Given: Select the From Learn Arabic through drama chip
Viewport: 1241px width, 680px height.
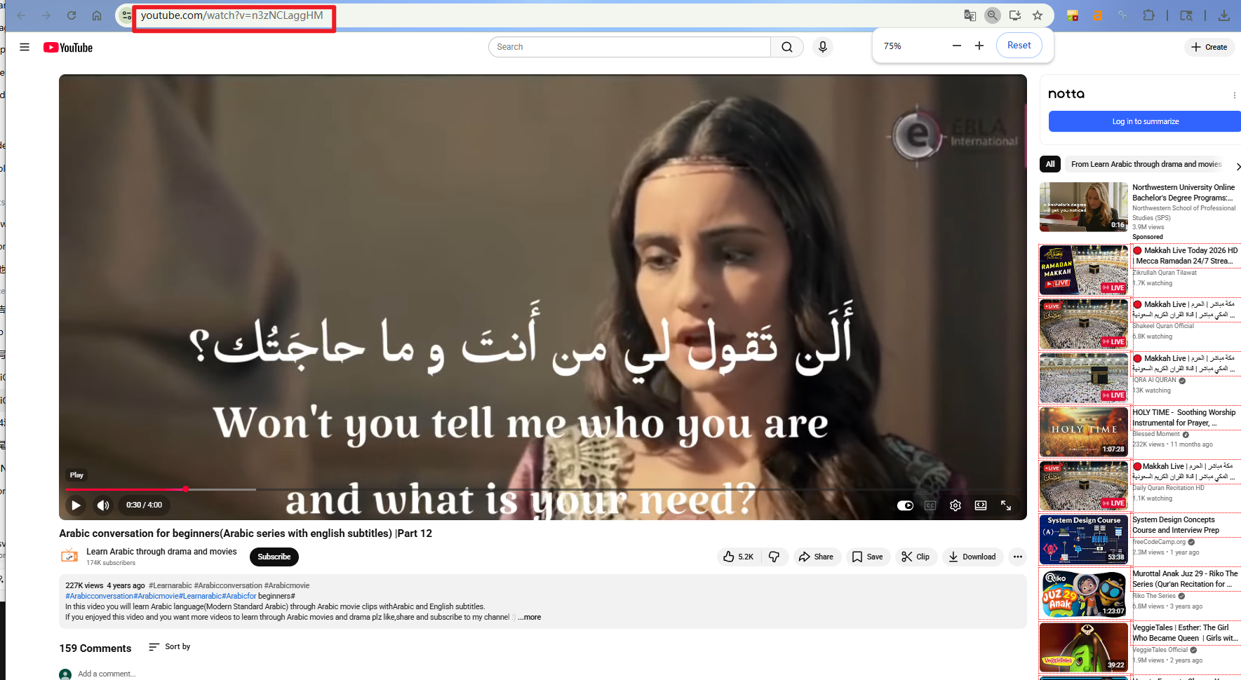Looking at the screenshot, I should [1143, 163].
